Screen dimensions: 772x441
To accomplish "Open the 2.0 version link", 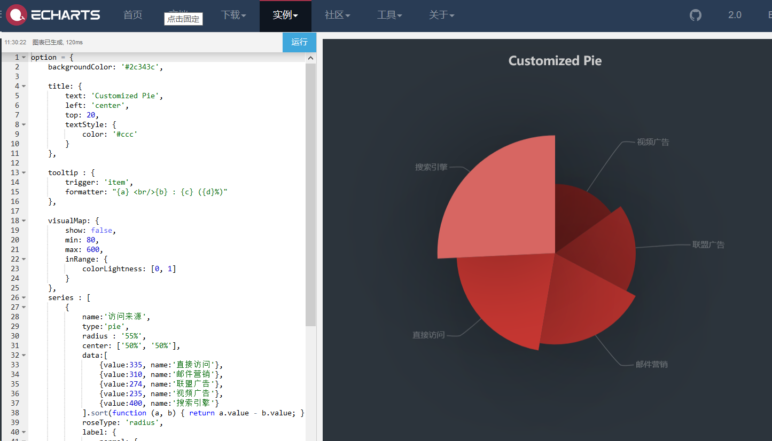I will pyautogui.click(x=734, y=15).
